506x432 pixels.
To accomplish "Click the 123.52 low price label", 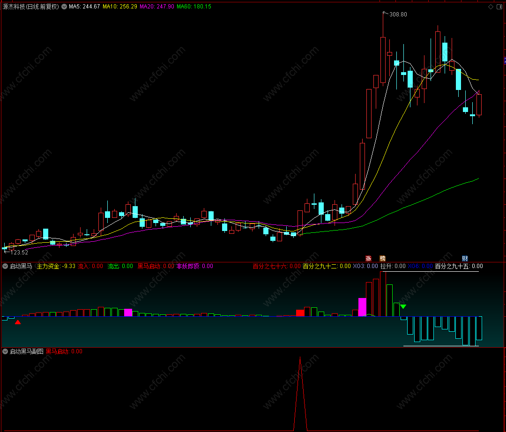I will point(19,252).
